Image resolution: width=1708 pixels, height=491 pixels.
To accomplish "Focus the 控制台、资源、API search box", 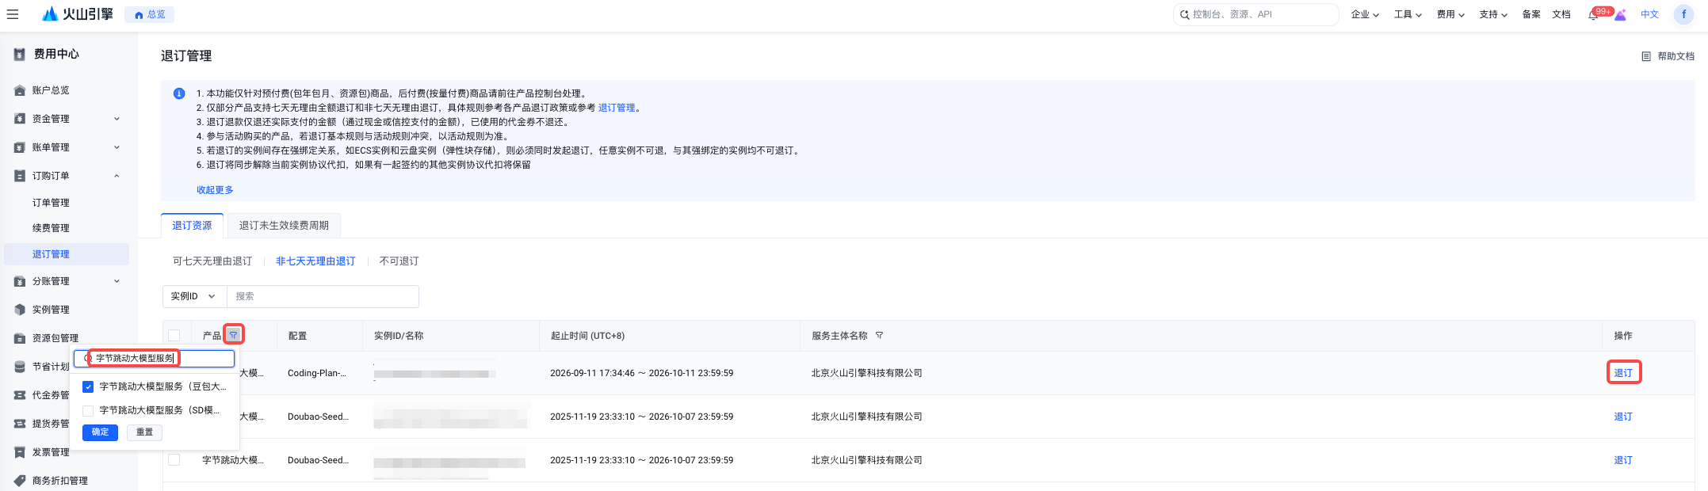I will click(x=1255, y=14).
